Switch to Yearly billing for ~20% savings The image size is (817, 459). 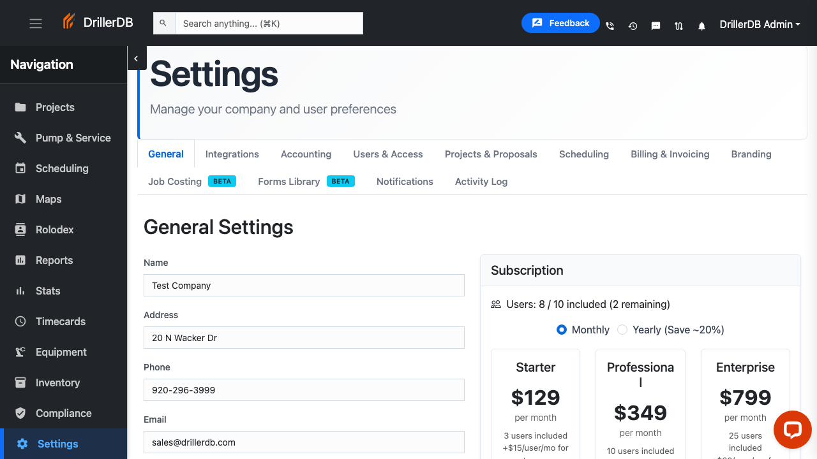click(622, 330)
